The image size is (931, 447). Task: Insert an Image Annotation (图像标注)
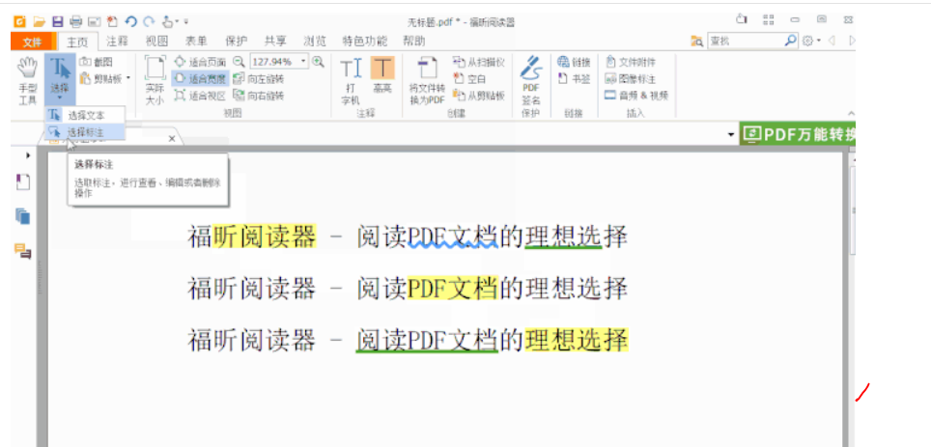point(631,78)
